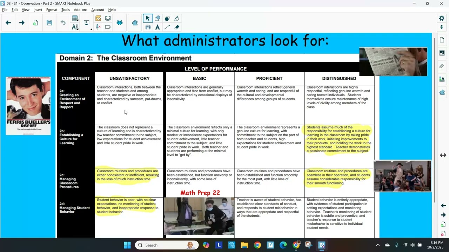Open the game-based activities monster icon

pos(120,23)
